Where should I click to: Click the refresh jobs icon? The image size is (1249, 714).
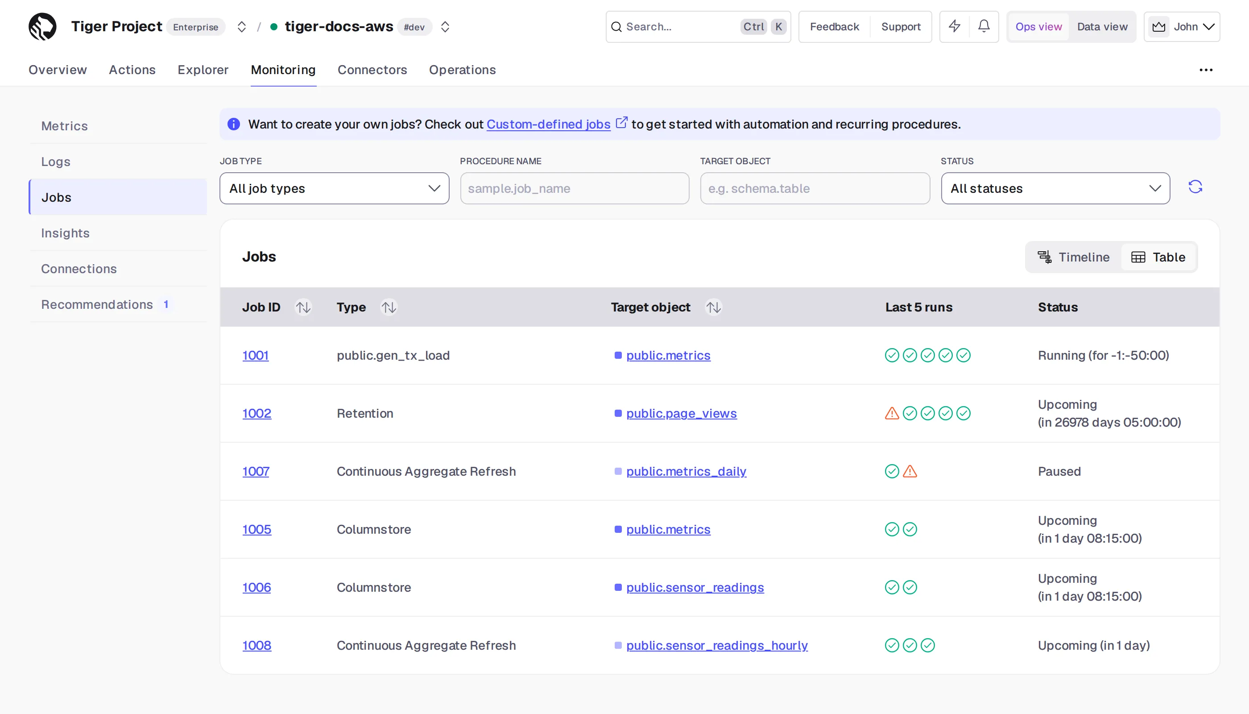[1195, 187]
